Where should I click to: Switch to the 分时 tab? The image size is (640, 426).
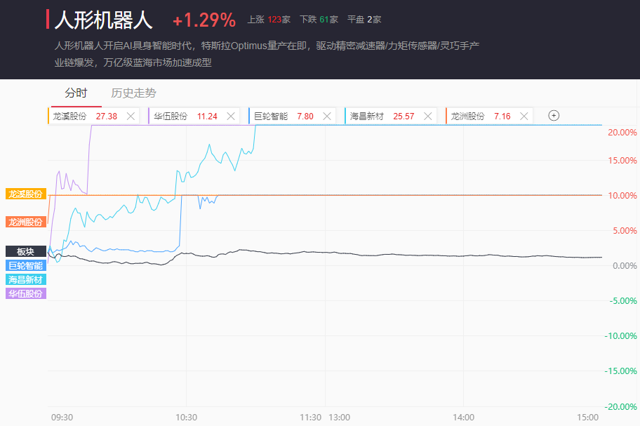click(76, 93)
